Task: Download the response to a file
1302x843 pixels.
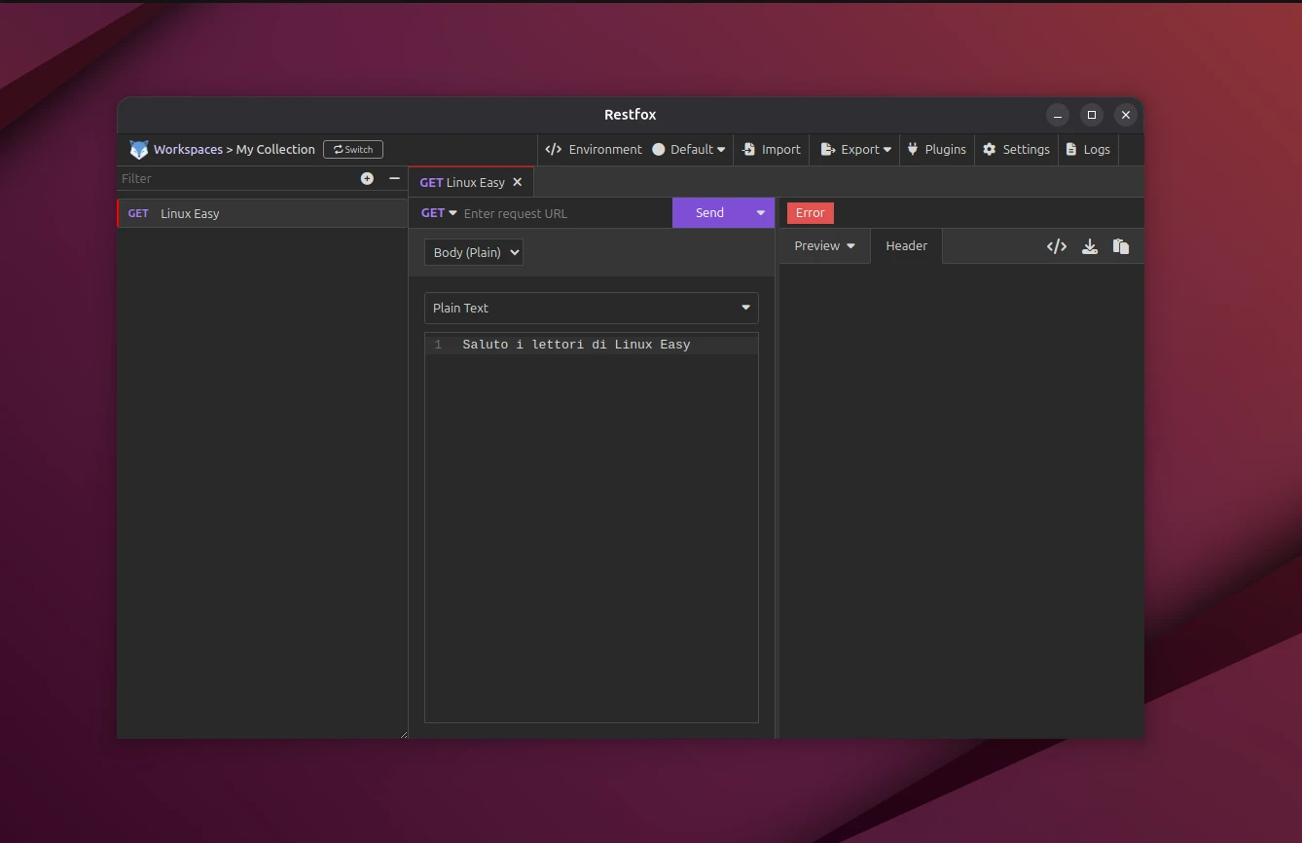Action: 1090,246
